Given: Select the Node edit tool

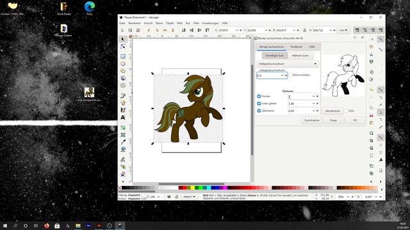Looking at the screenshot, I should pyautogui.click(x=122, y=47).
